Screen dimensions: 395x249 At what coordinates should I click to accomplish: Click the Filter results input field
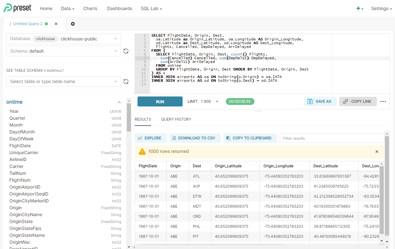click(332, 138)
